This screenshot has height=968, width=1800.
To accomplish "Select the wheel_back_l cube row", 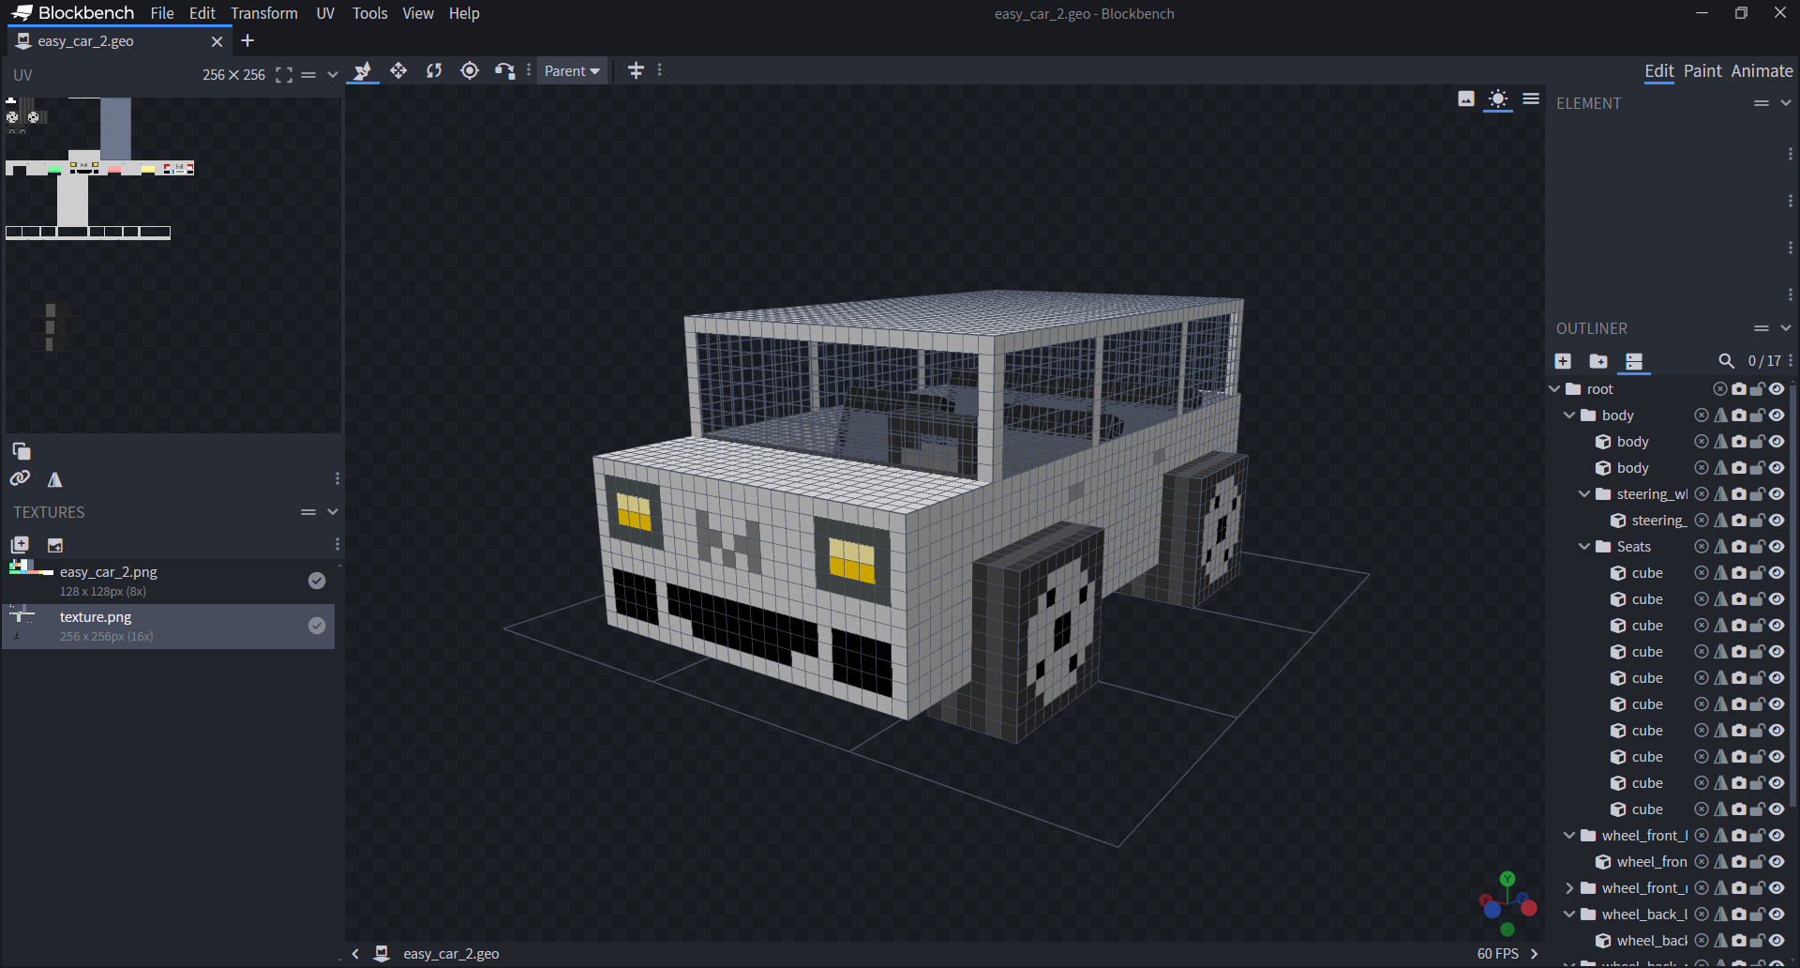I will [1669, 941].
